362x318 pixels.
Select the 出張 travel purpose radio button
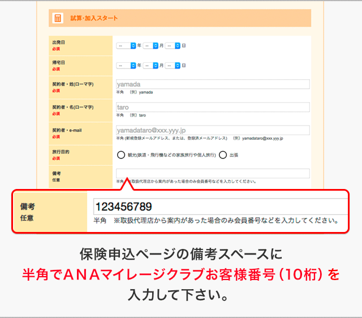point(223,154)
